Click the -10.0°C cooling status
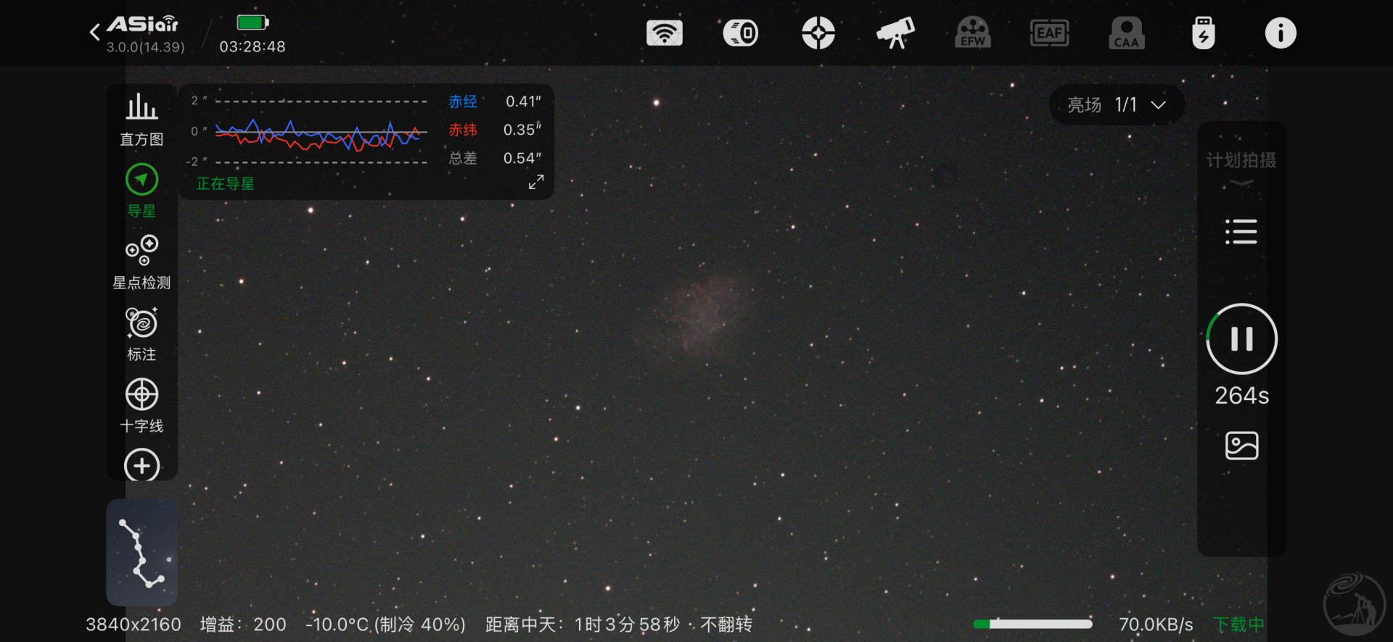1393x642 pixels. 385,625
